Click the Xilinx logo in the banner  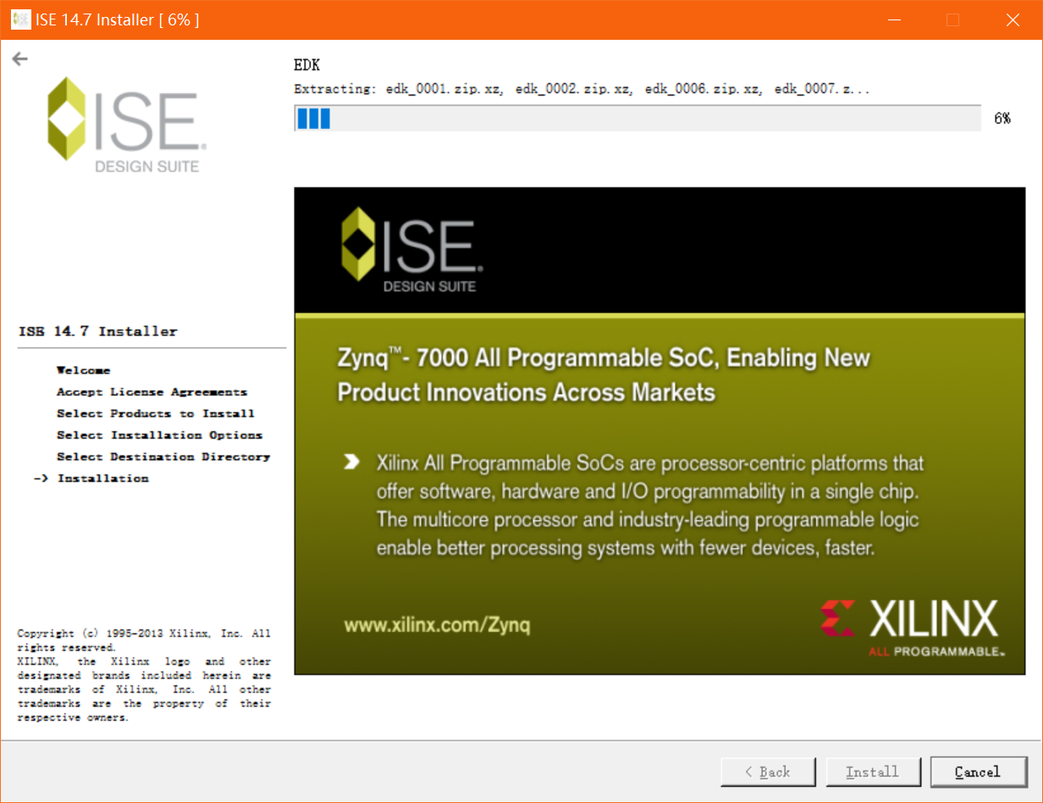[x=913, y=628]
